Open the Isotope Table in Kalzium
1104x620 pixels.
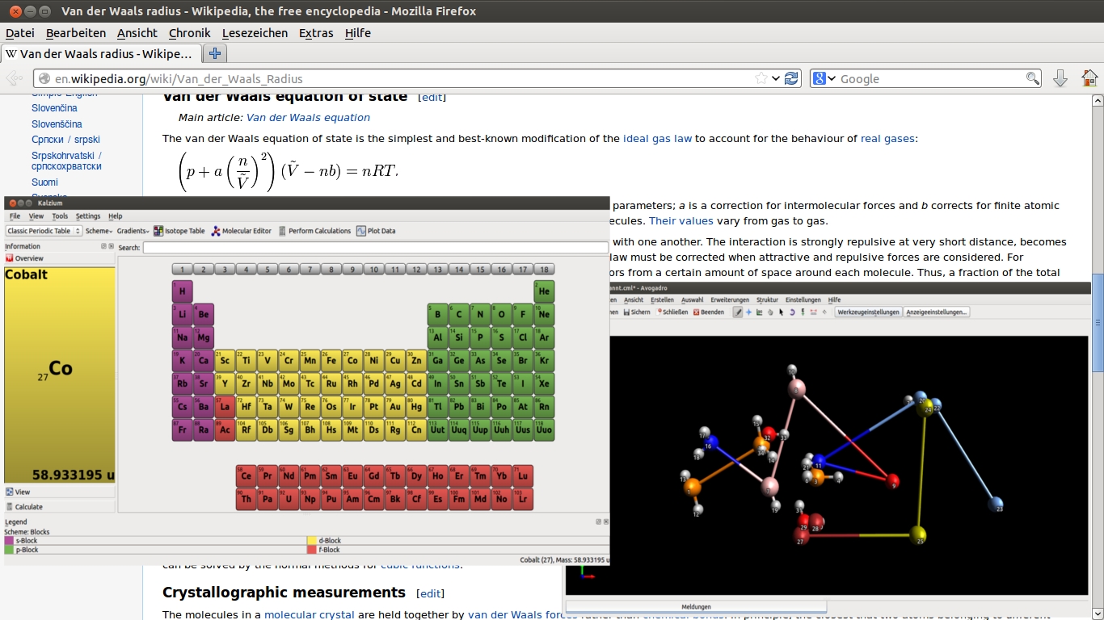point(179,231)
